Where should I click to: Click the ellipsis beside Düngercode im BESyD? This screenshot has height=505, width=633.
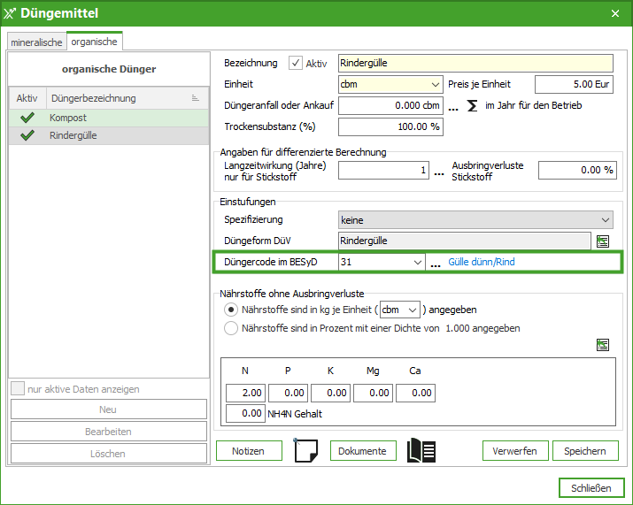tap(435, 263)
